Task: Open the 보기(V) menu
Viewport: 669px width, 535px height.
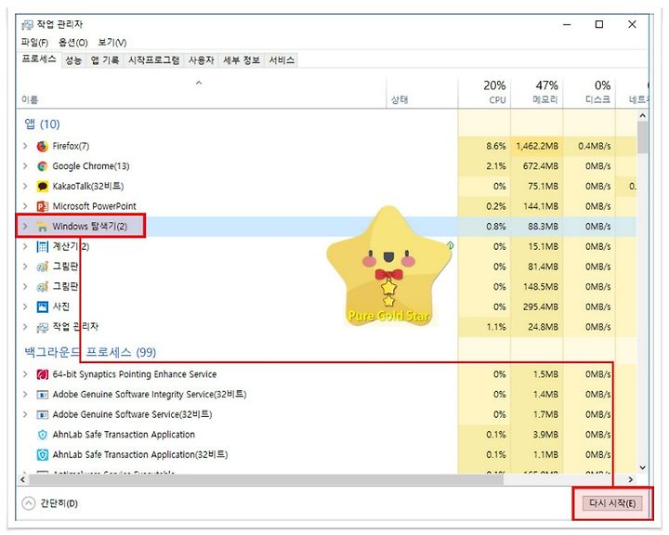Action: click(x=112, y=43)
